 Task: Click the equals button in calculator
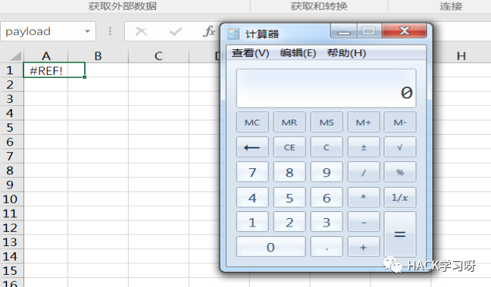(x=400, y=234)
